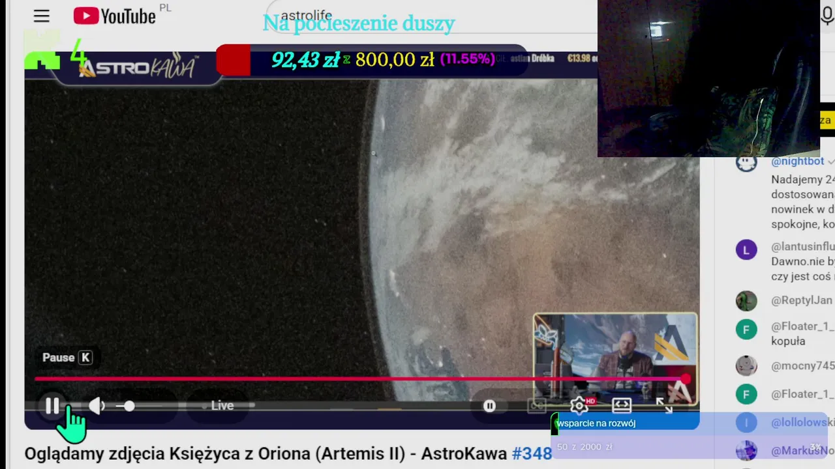Screen dimensions: 835x469
Task: Select the video title starting Oglądamy zdjęcia
Action: pos(266,453)
